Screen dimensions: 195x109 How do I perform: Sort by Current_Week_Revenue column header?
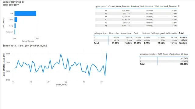coord(119,6)
